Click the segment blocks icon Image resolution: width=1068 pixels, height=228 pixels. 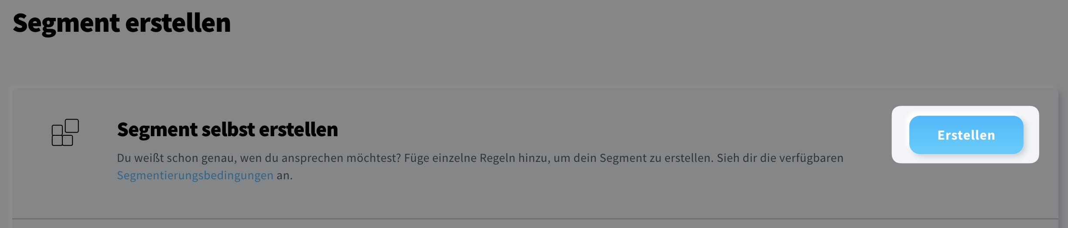[x=65, y=132]
